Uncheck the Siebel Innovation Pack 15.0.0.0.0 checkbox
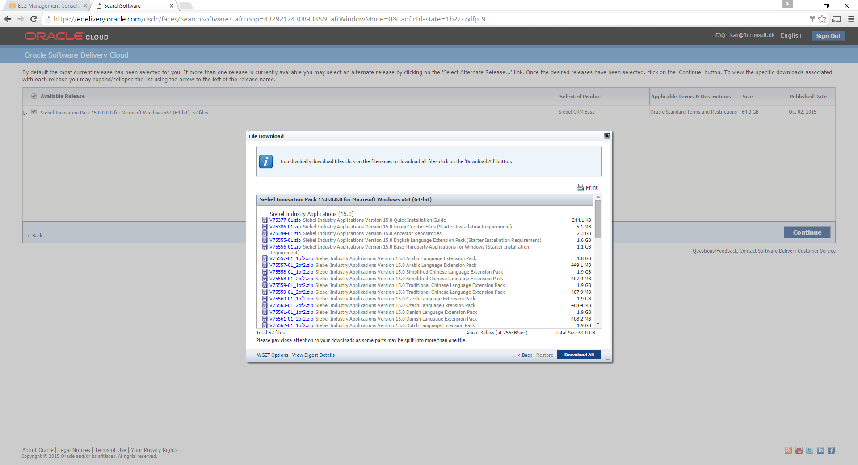 (x=34, y=112)
